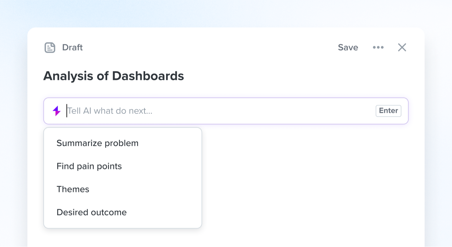The width and height of the screenshot is (452, 247).
Task: Open overflow actions next to Save
Action: [x=378, y=47]
